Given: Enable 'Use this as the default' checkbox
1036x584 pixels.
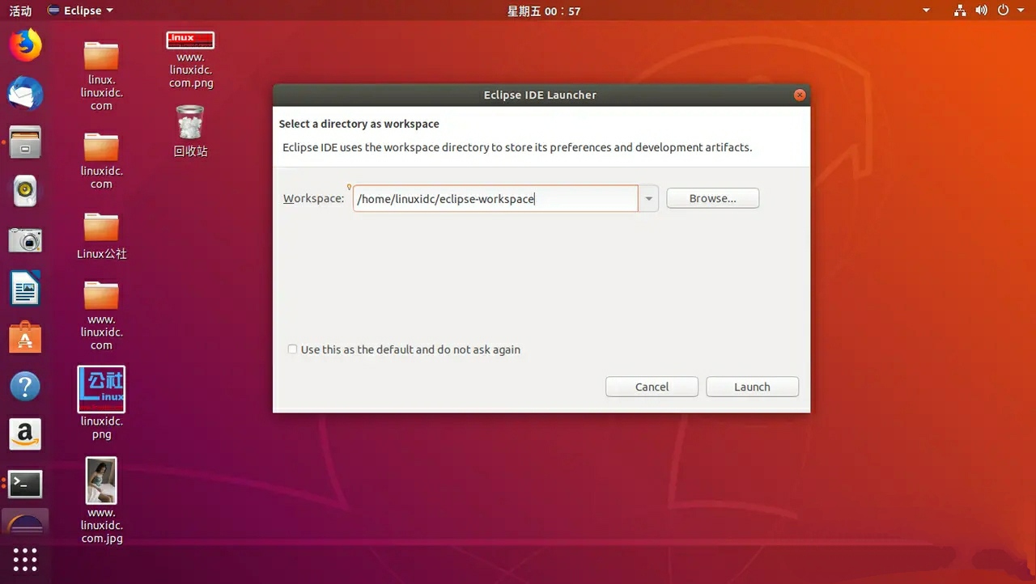Looking at the screenshot, I should click(x=292, y=349).
